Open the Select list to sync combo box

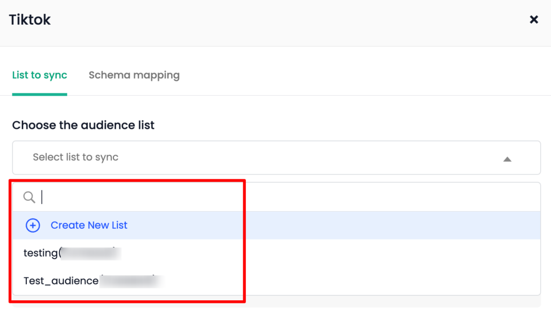[276, 157]
